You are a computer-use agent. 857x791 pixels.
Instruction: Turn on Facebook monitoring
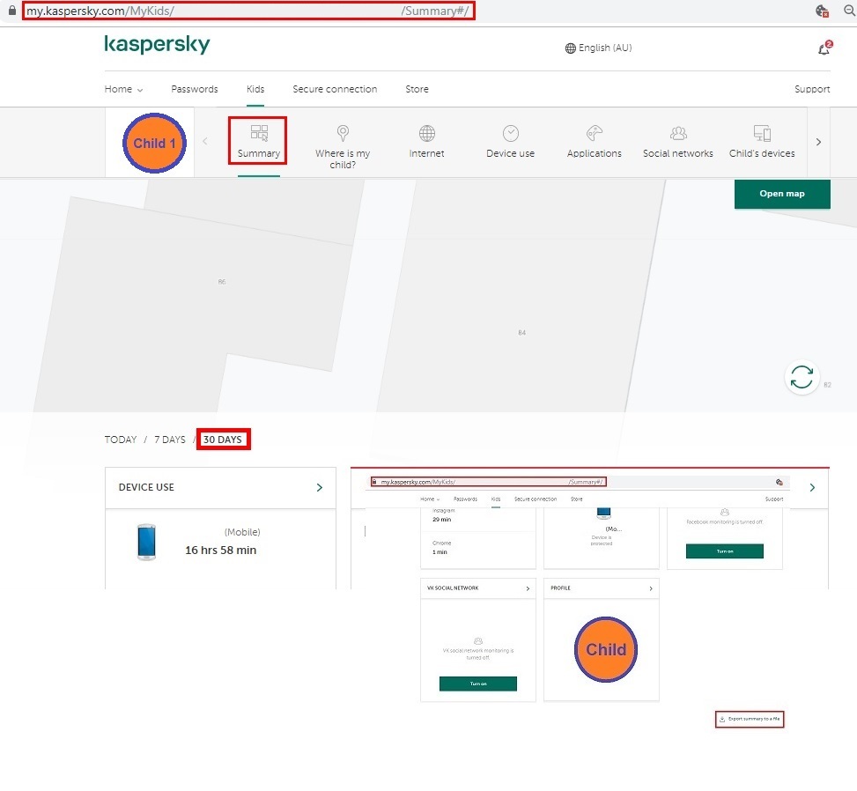[x=724, y=551]
